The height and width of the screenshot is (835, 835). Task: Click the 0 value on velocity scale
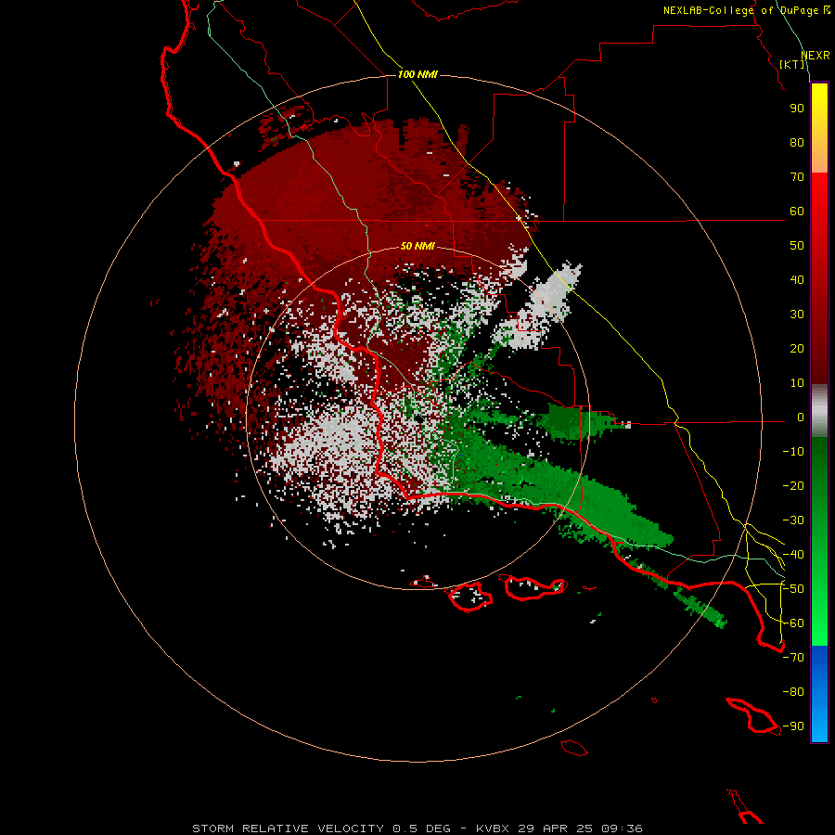tap(801, 417)
